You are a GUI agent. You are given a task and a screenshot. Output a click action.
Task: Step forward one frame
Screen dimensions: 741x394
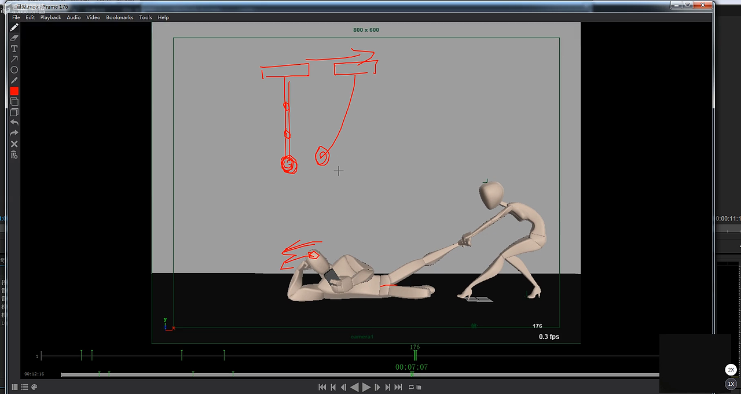pyautogui.click(x=377, y=388)
